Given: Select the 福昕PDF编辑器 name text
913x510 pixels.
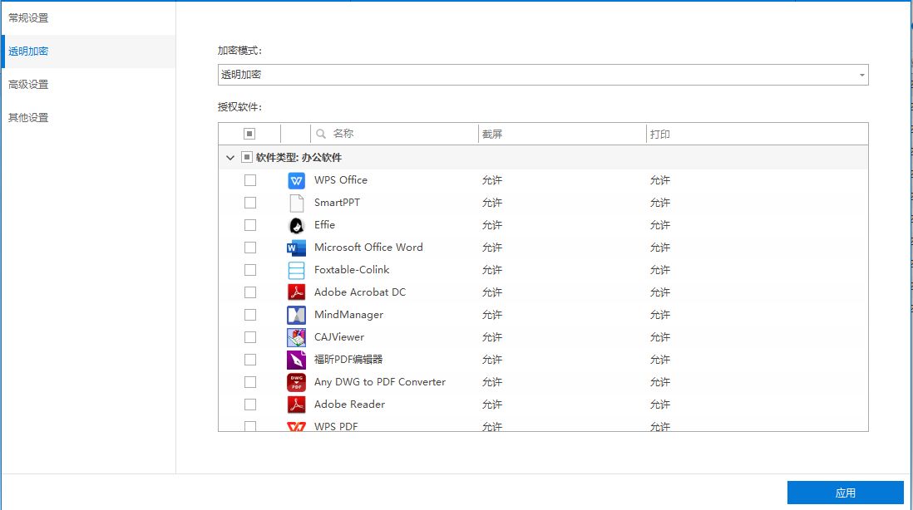Looking at the screenshot, I should [348, 360].
